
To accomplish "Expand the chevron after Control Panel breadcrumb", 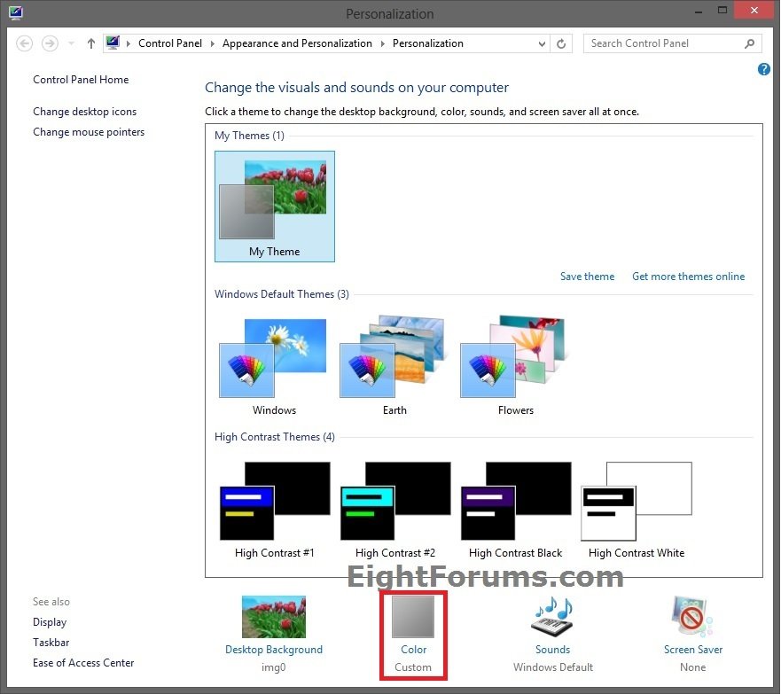I will (213, 43).
